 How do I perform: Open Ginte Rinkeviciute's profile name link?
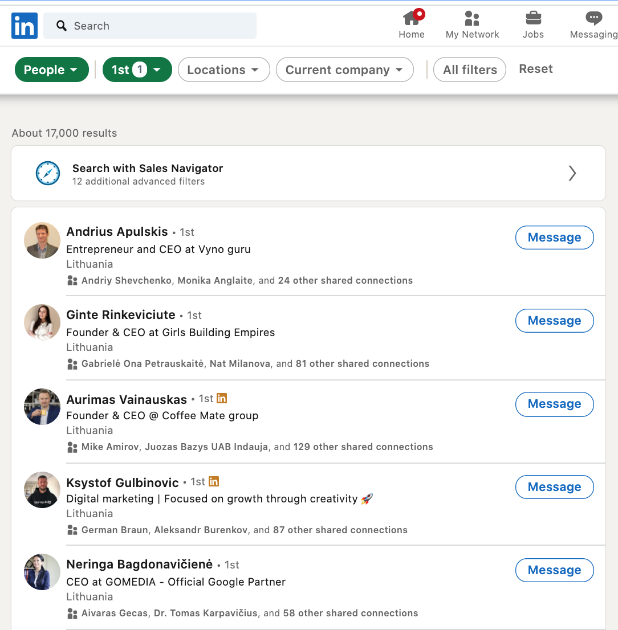point(121,314)
